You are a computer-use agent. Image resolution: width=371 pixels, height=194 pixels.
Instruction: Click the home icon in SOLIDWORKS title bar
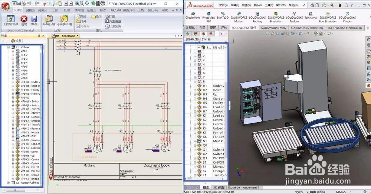[312, 5]
